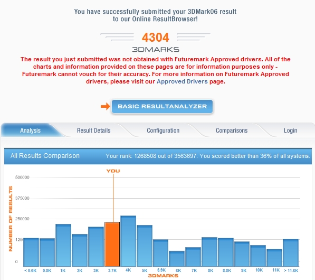The image size is (315, 280).
Task: Select the '10K' axis label
Action: coord(259,270)
